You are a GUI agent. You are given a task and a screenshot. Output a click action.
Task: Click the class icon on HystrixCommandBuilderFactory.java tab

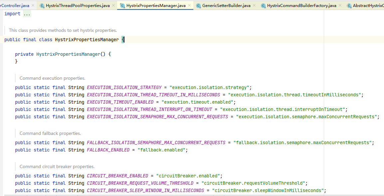263,6
